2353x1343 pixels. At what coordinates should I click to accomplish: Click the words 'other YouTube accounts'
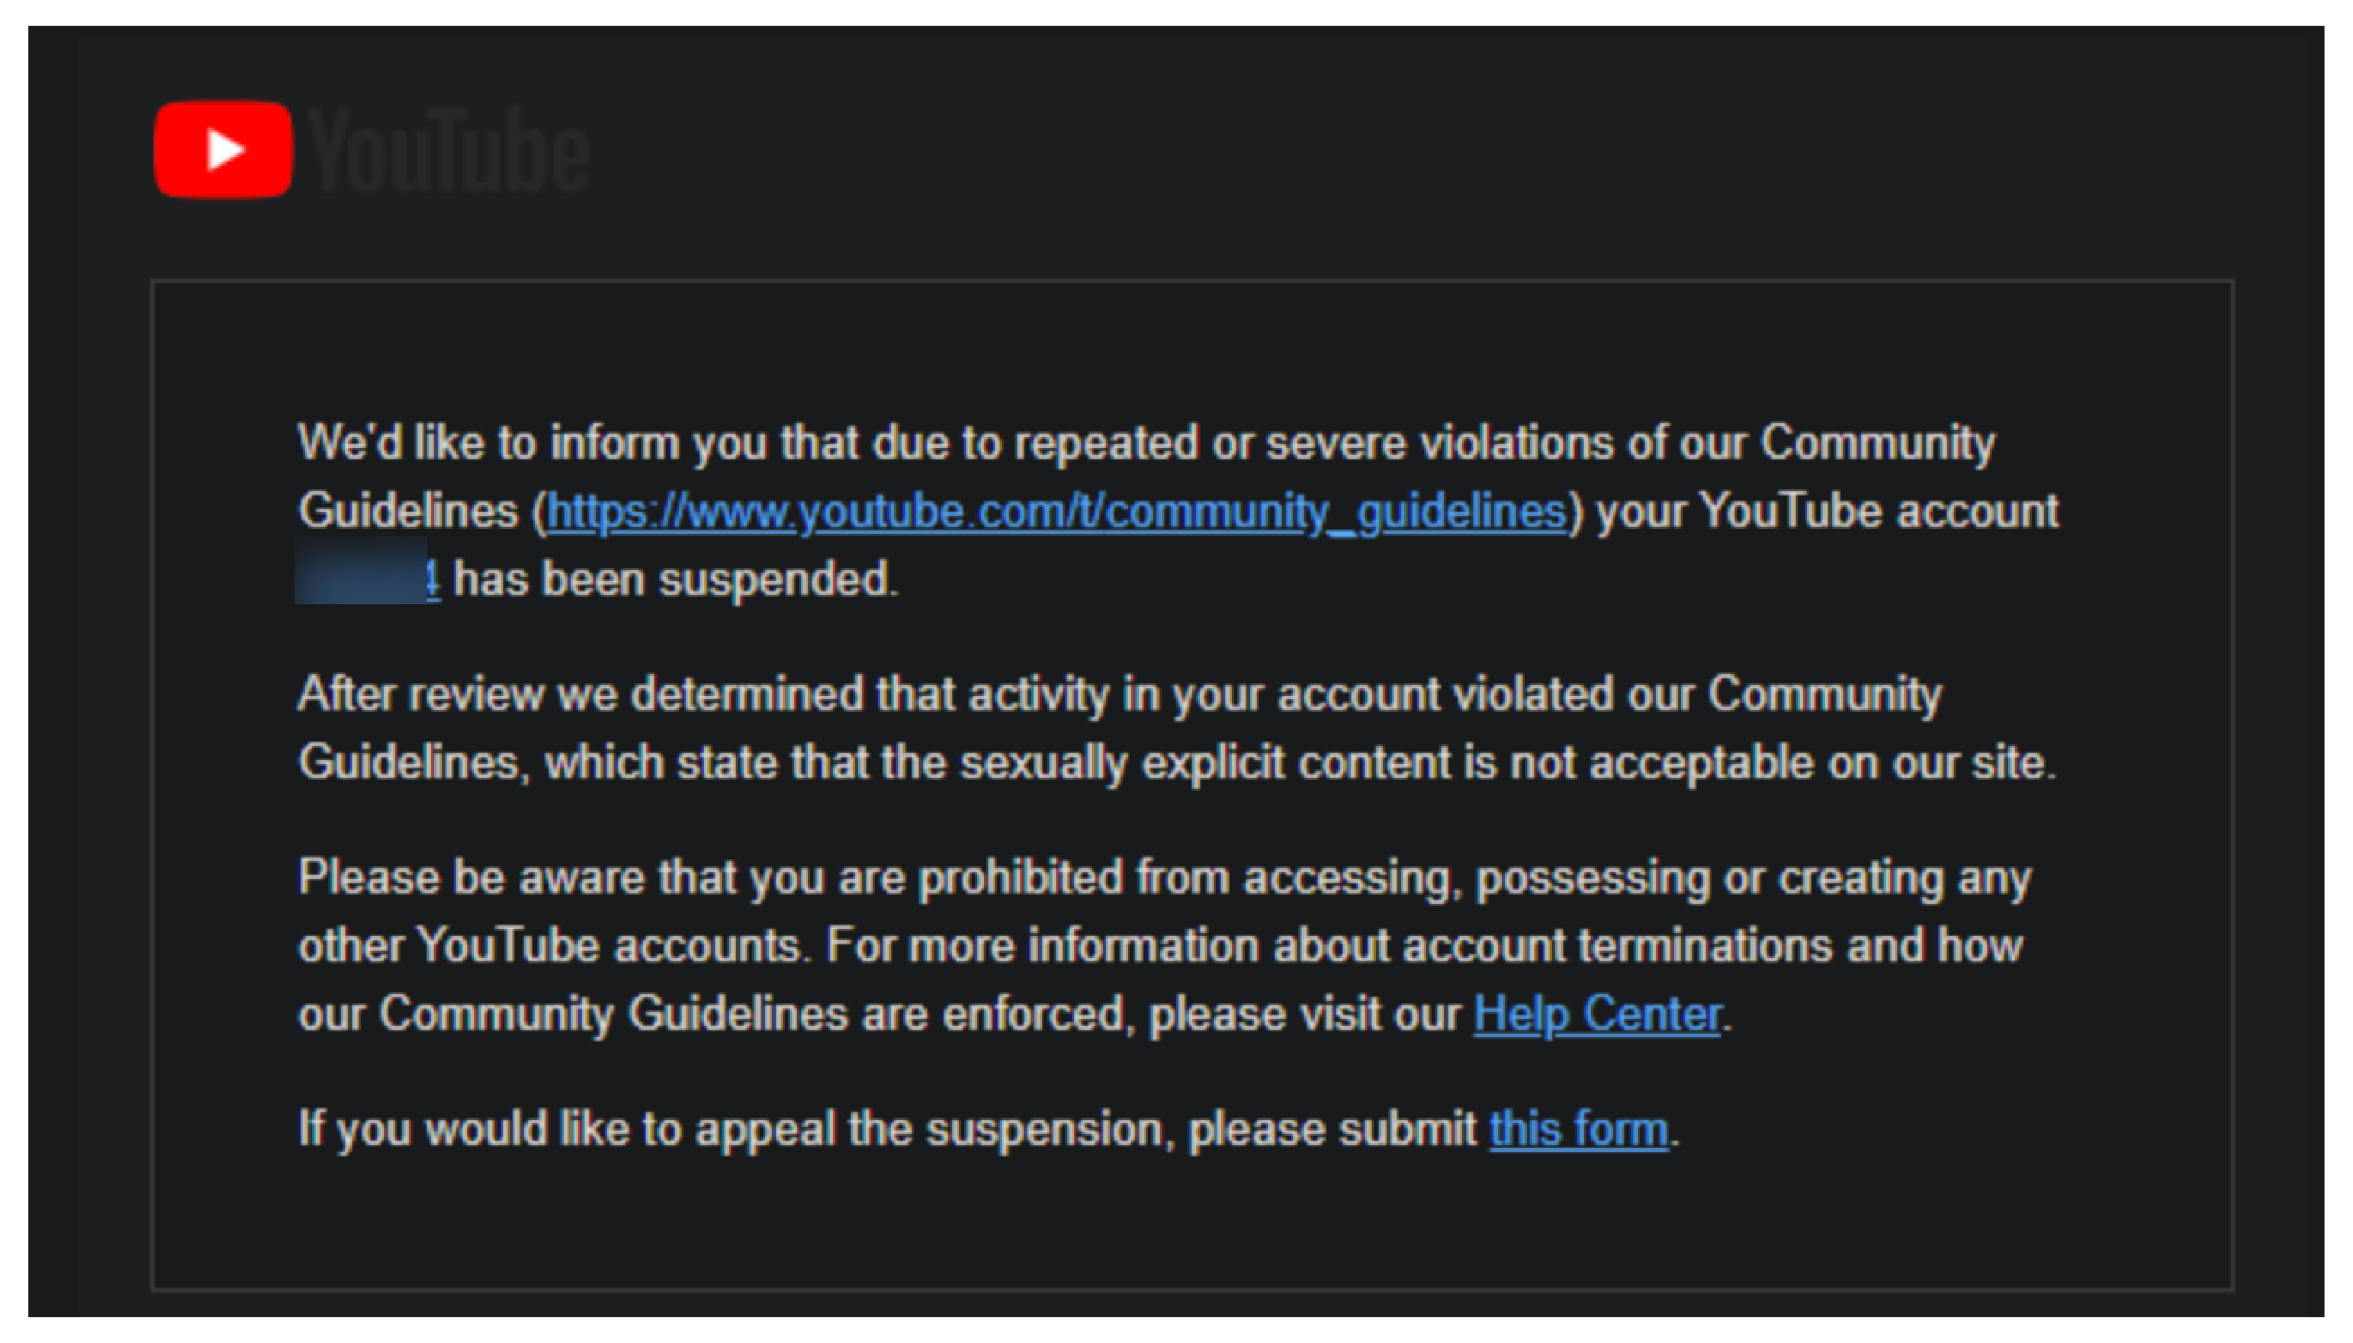(549, 945)
